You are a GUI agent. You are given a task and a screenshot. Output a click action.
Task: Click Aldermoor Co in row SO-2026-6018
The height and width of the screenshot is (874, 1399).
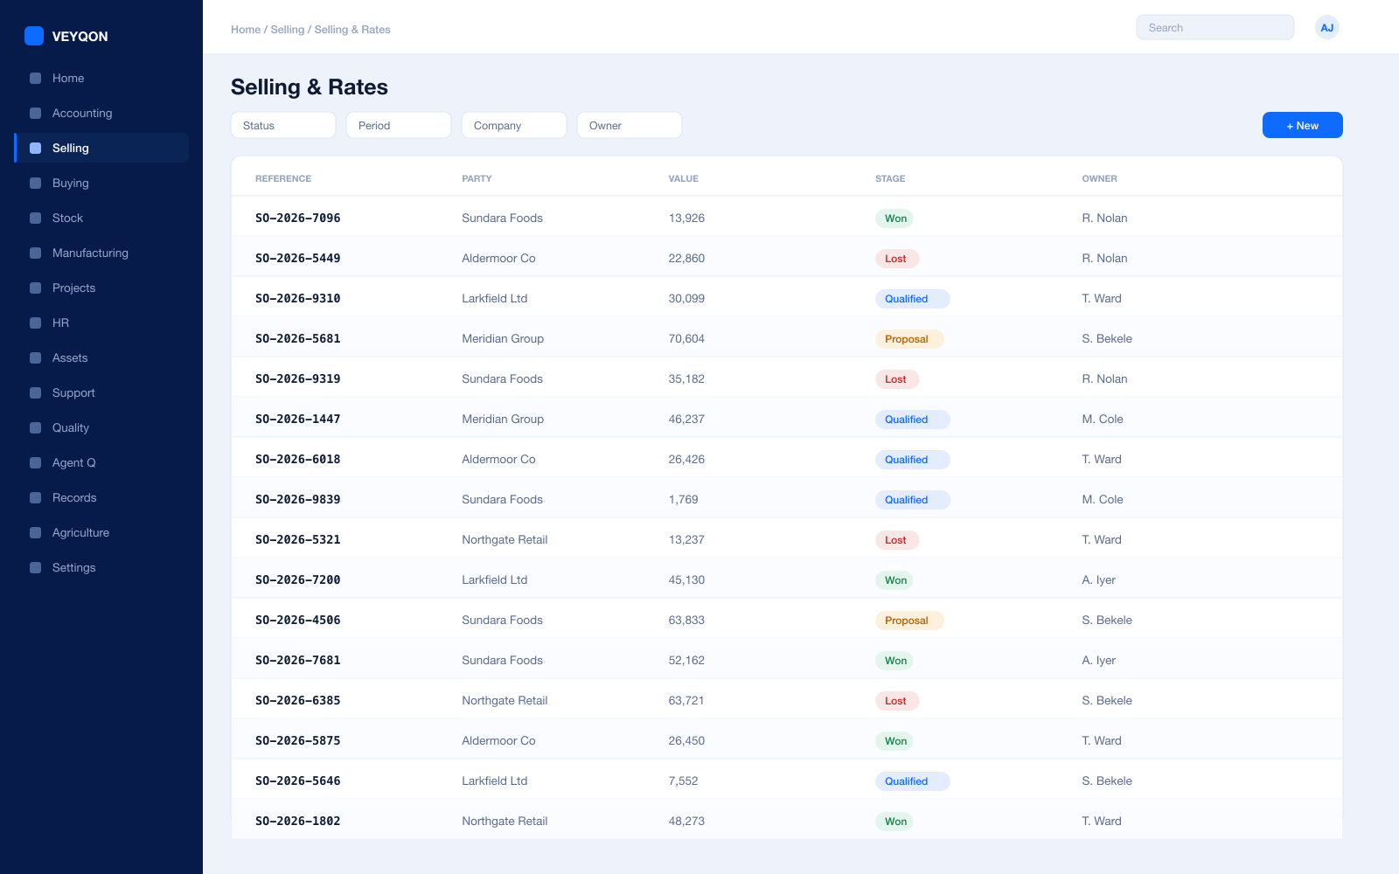coord(498,459)
